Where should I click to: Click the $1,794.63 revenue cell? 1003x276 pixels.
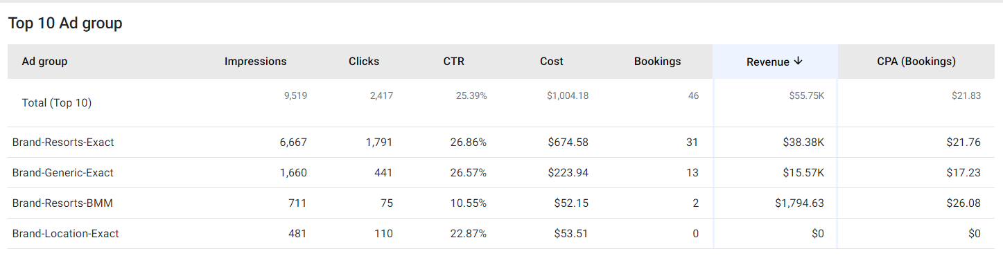[x=800, y=203]
